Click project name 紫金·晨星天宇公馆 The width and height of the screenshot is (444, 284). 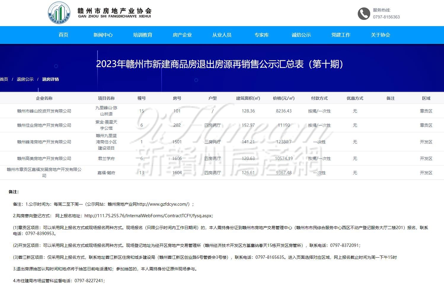pyautogui.click(x=106, y=125)
